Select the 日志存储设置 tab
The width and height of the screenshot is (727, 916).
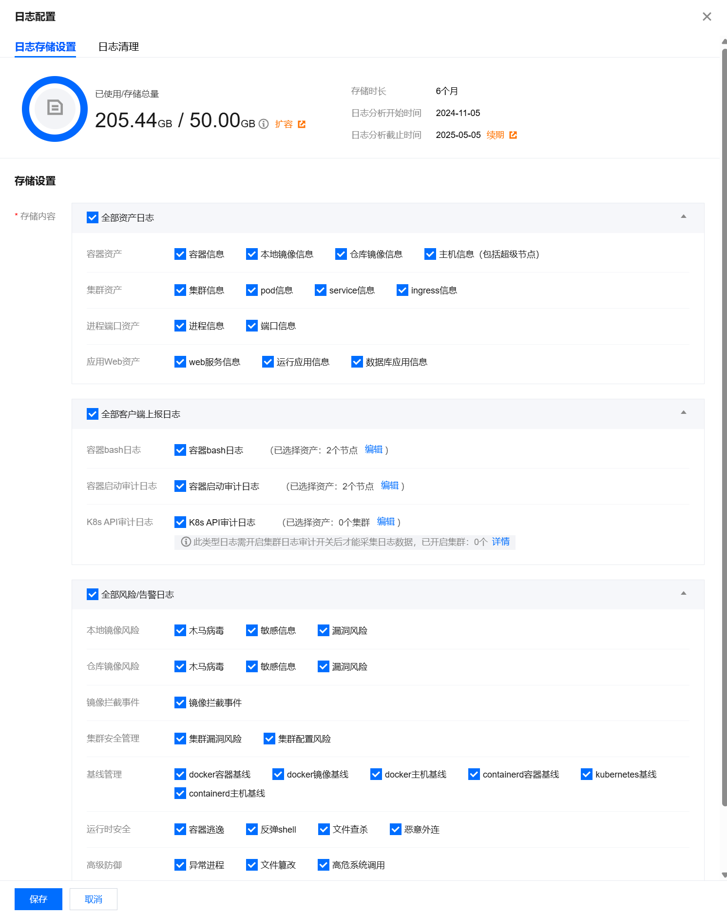pos(45,47)
